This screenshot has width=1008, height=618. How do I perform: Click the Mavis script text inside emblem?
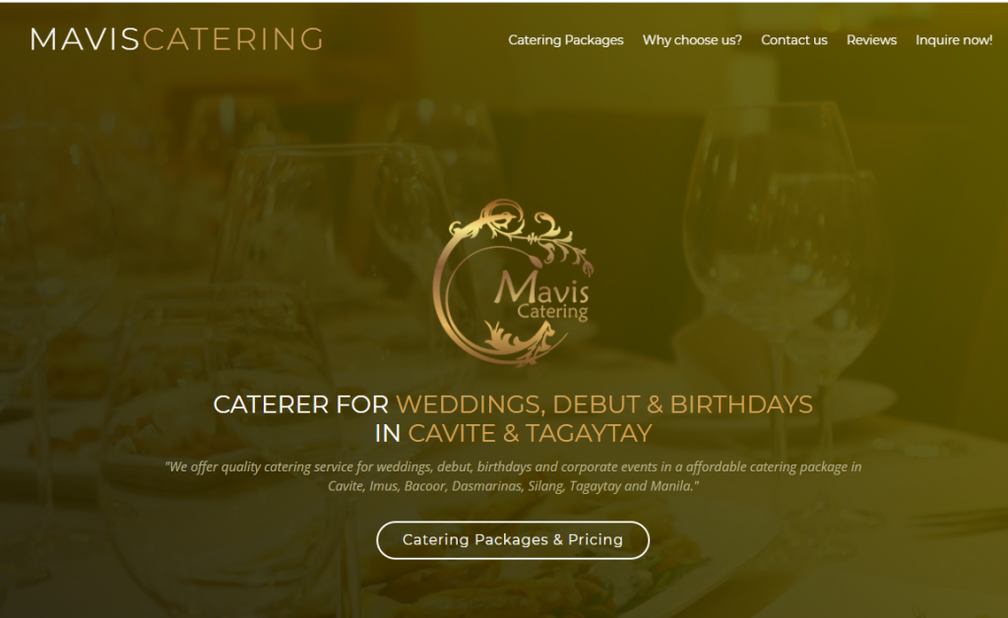[541, 287]
